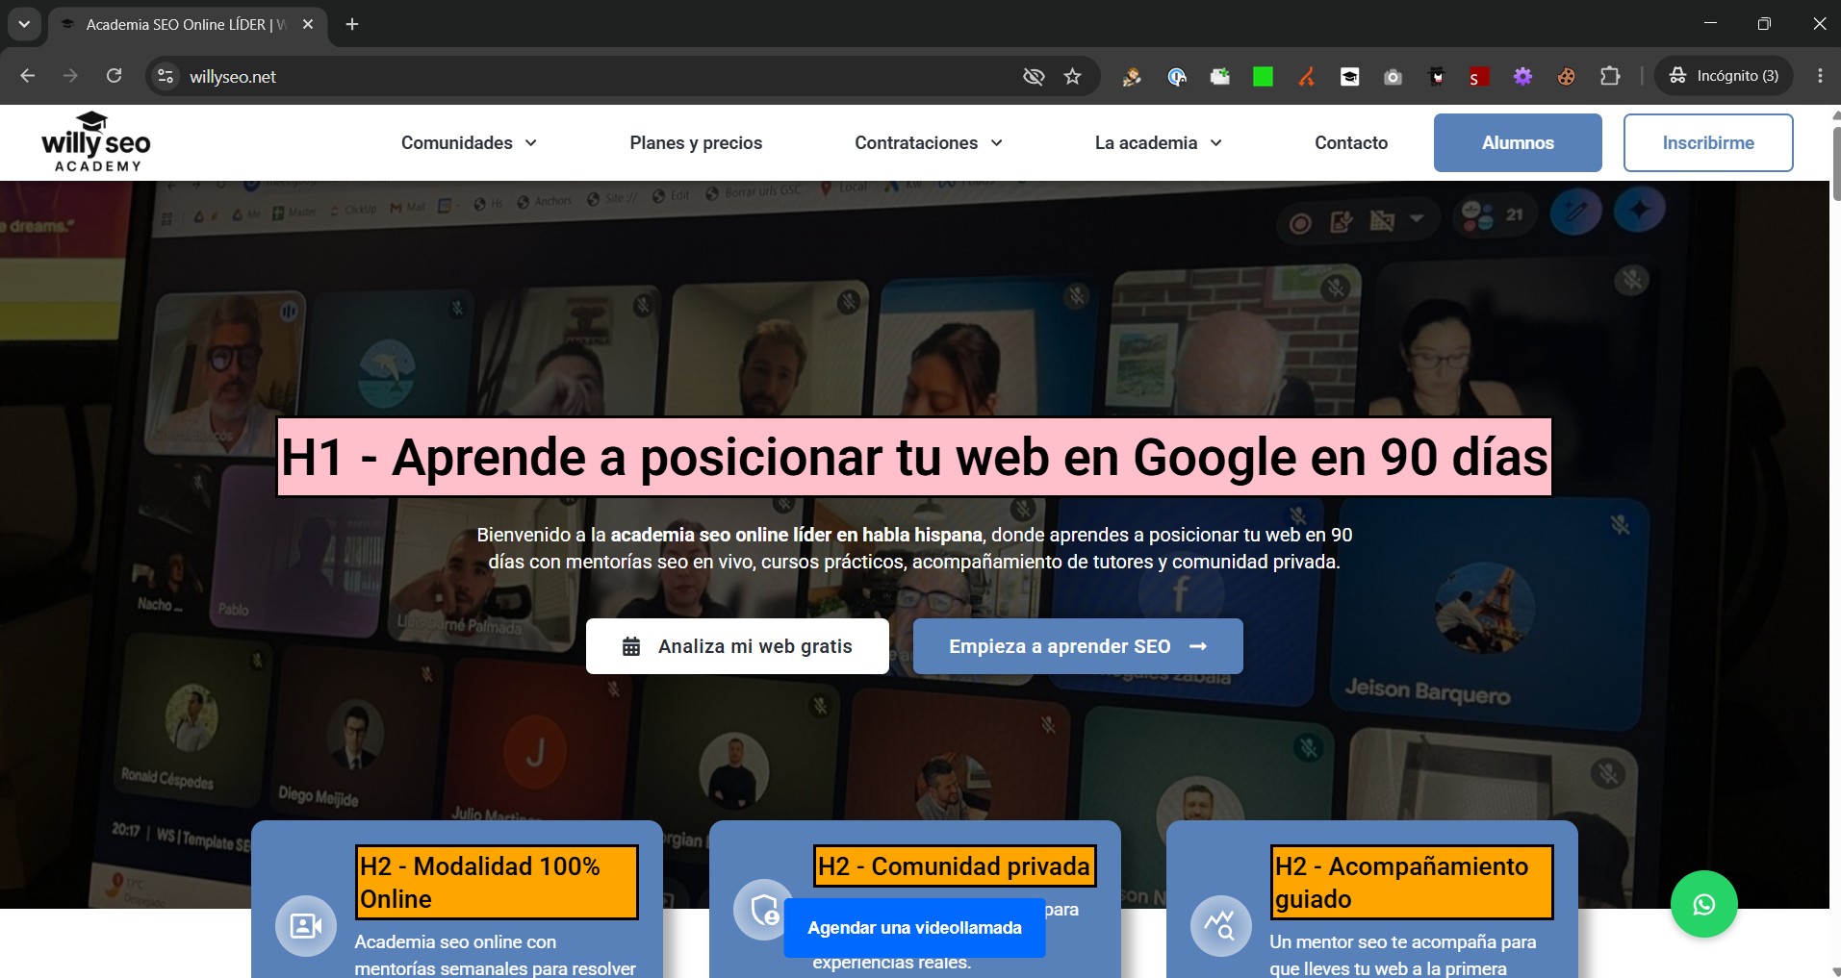This screenshot has width=1841, height=978.
Task: Bookmark this page with the star icon
Action: 1073,76
